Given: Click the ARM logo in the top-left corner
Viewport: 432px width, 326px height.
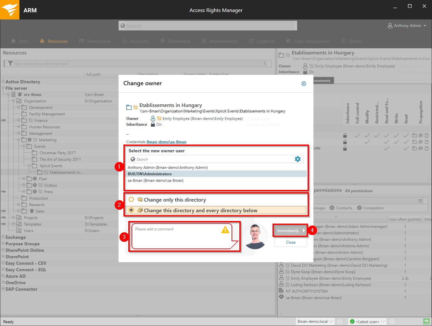Looking at the screenshot, I should point(10,9).
